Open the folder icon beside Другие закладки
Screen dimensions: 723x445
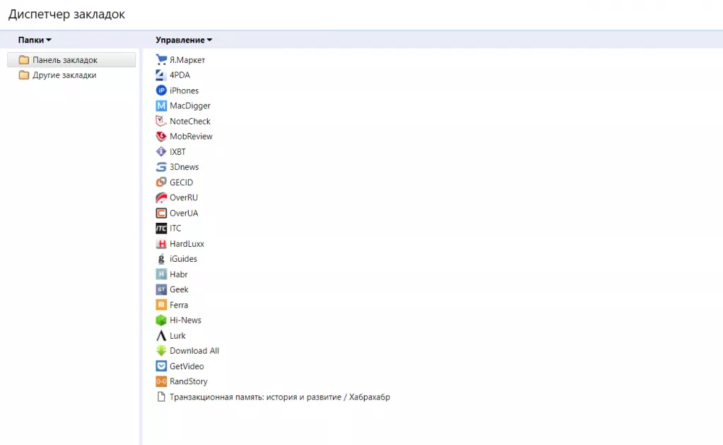(x=23, y=75)
